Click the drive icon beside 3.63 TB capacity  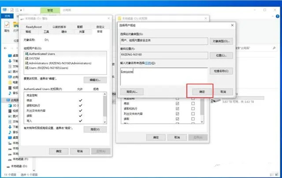point(215,100)
